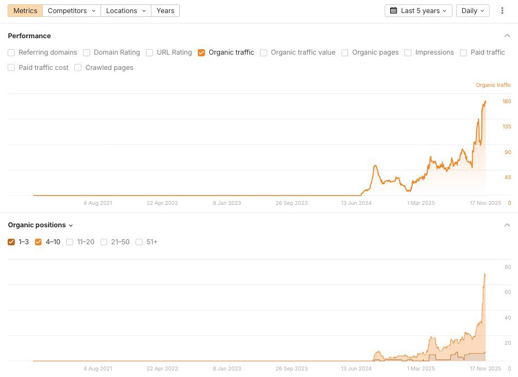Enable the Paid traffic cost checkbox
This screenshot has height=377, width=518.
click(11, 68)
